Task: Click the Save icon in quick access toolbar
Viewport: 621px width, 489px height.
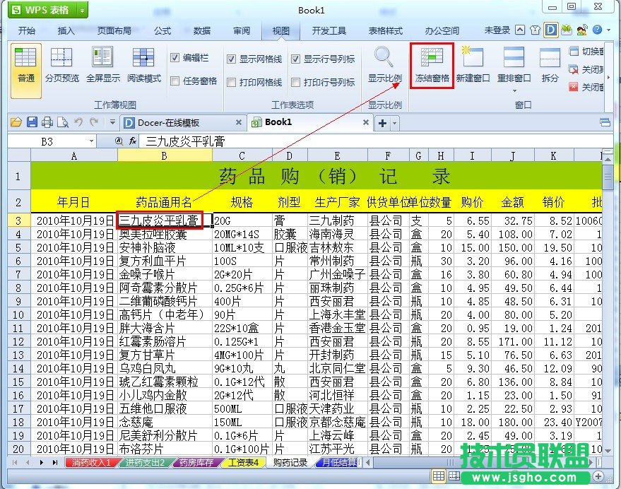Action: (x=31, y=123)
